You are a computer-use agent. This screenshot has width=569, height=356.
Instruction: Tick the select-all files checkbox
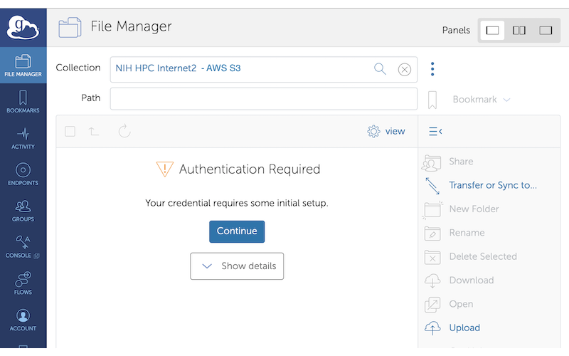point(70,131)
